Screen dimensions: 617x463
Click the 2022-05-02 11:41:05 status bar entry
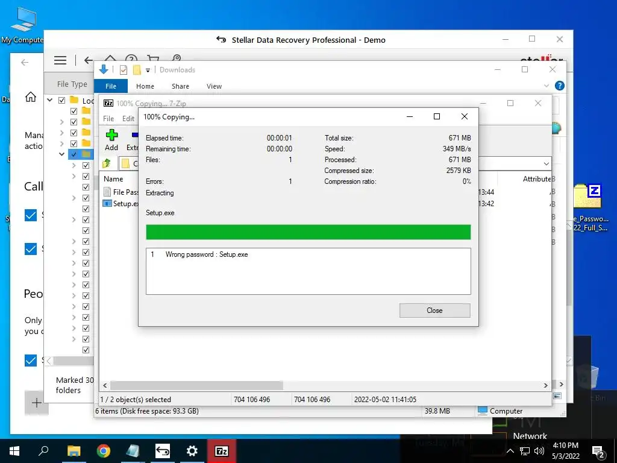[385, 400]
